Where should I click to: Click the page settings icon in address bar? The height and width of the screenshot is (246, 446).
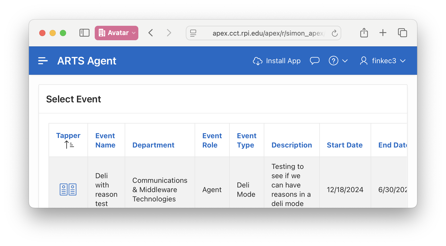pos(193,33)
